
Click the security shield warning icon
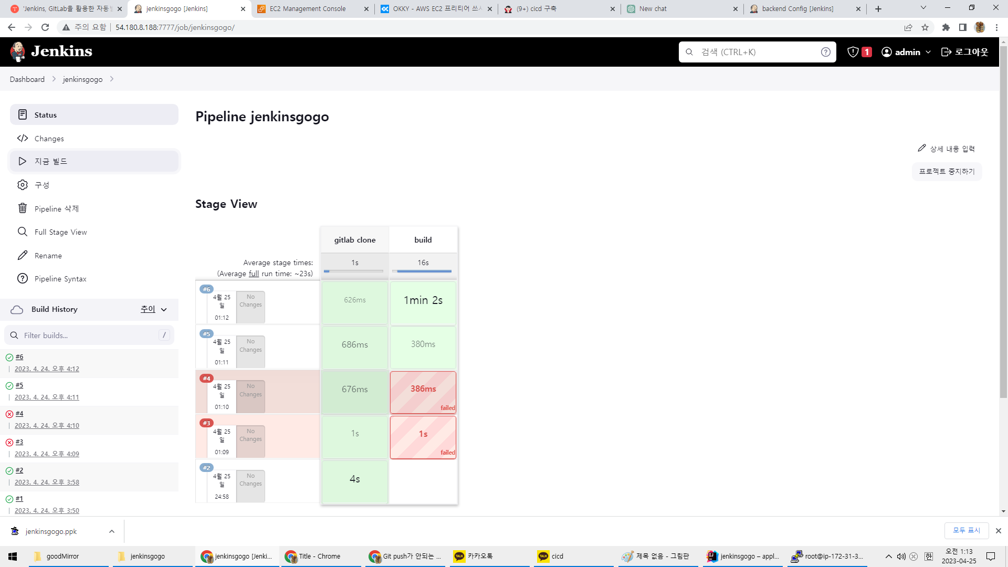pos(853,52)
